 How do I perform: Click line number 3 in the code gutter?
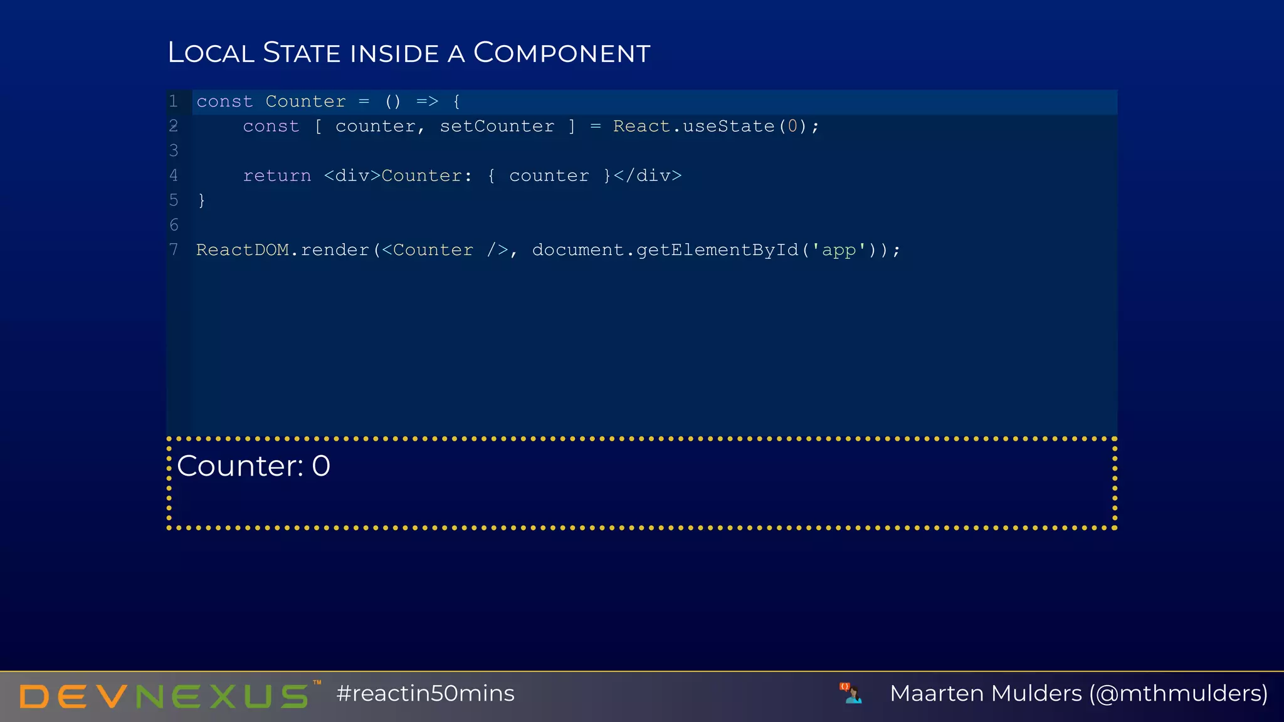click(174, 150)
